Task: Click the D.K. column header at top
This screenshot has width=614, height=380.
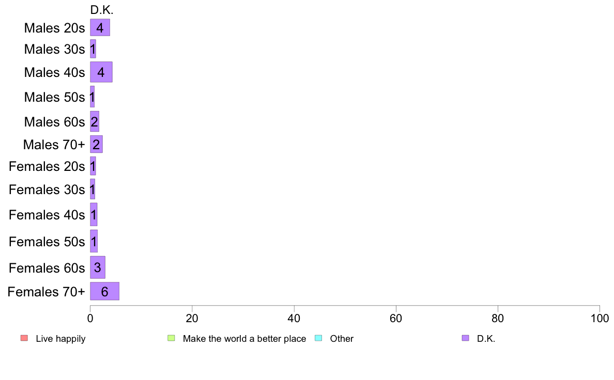Action: pyautogui.click(x=102, y=10)
